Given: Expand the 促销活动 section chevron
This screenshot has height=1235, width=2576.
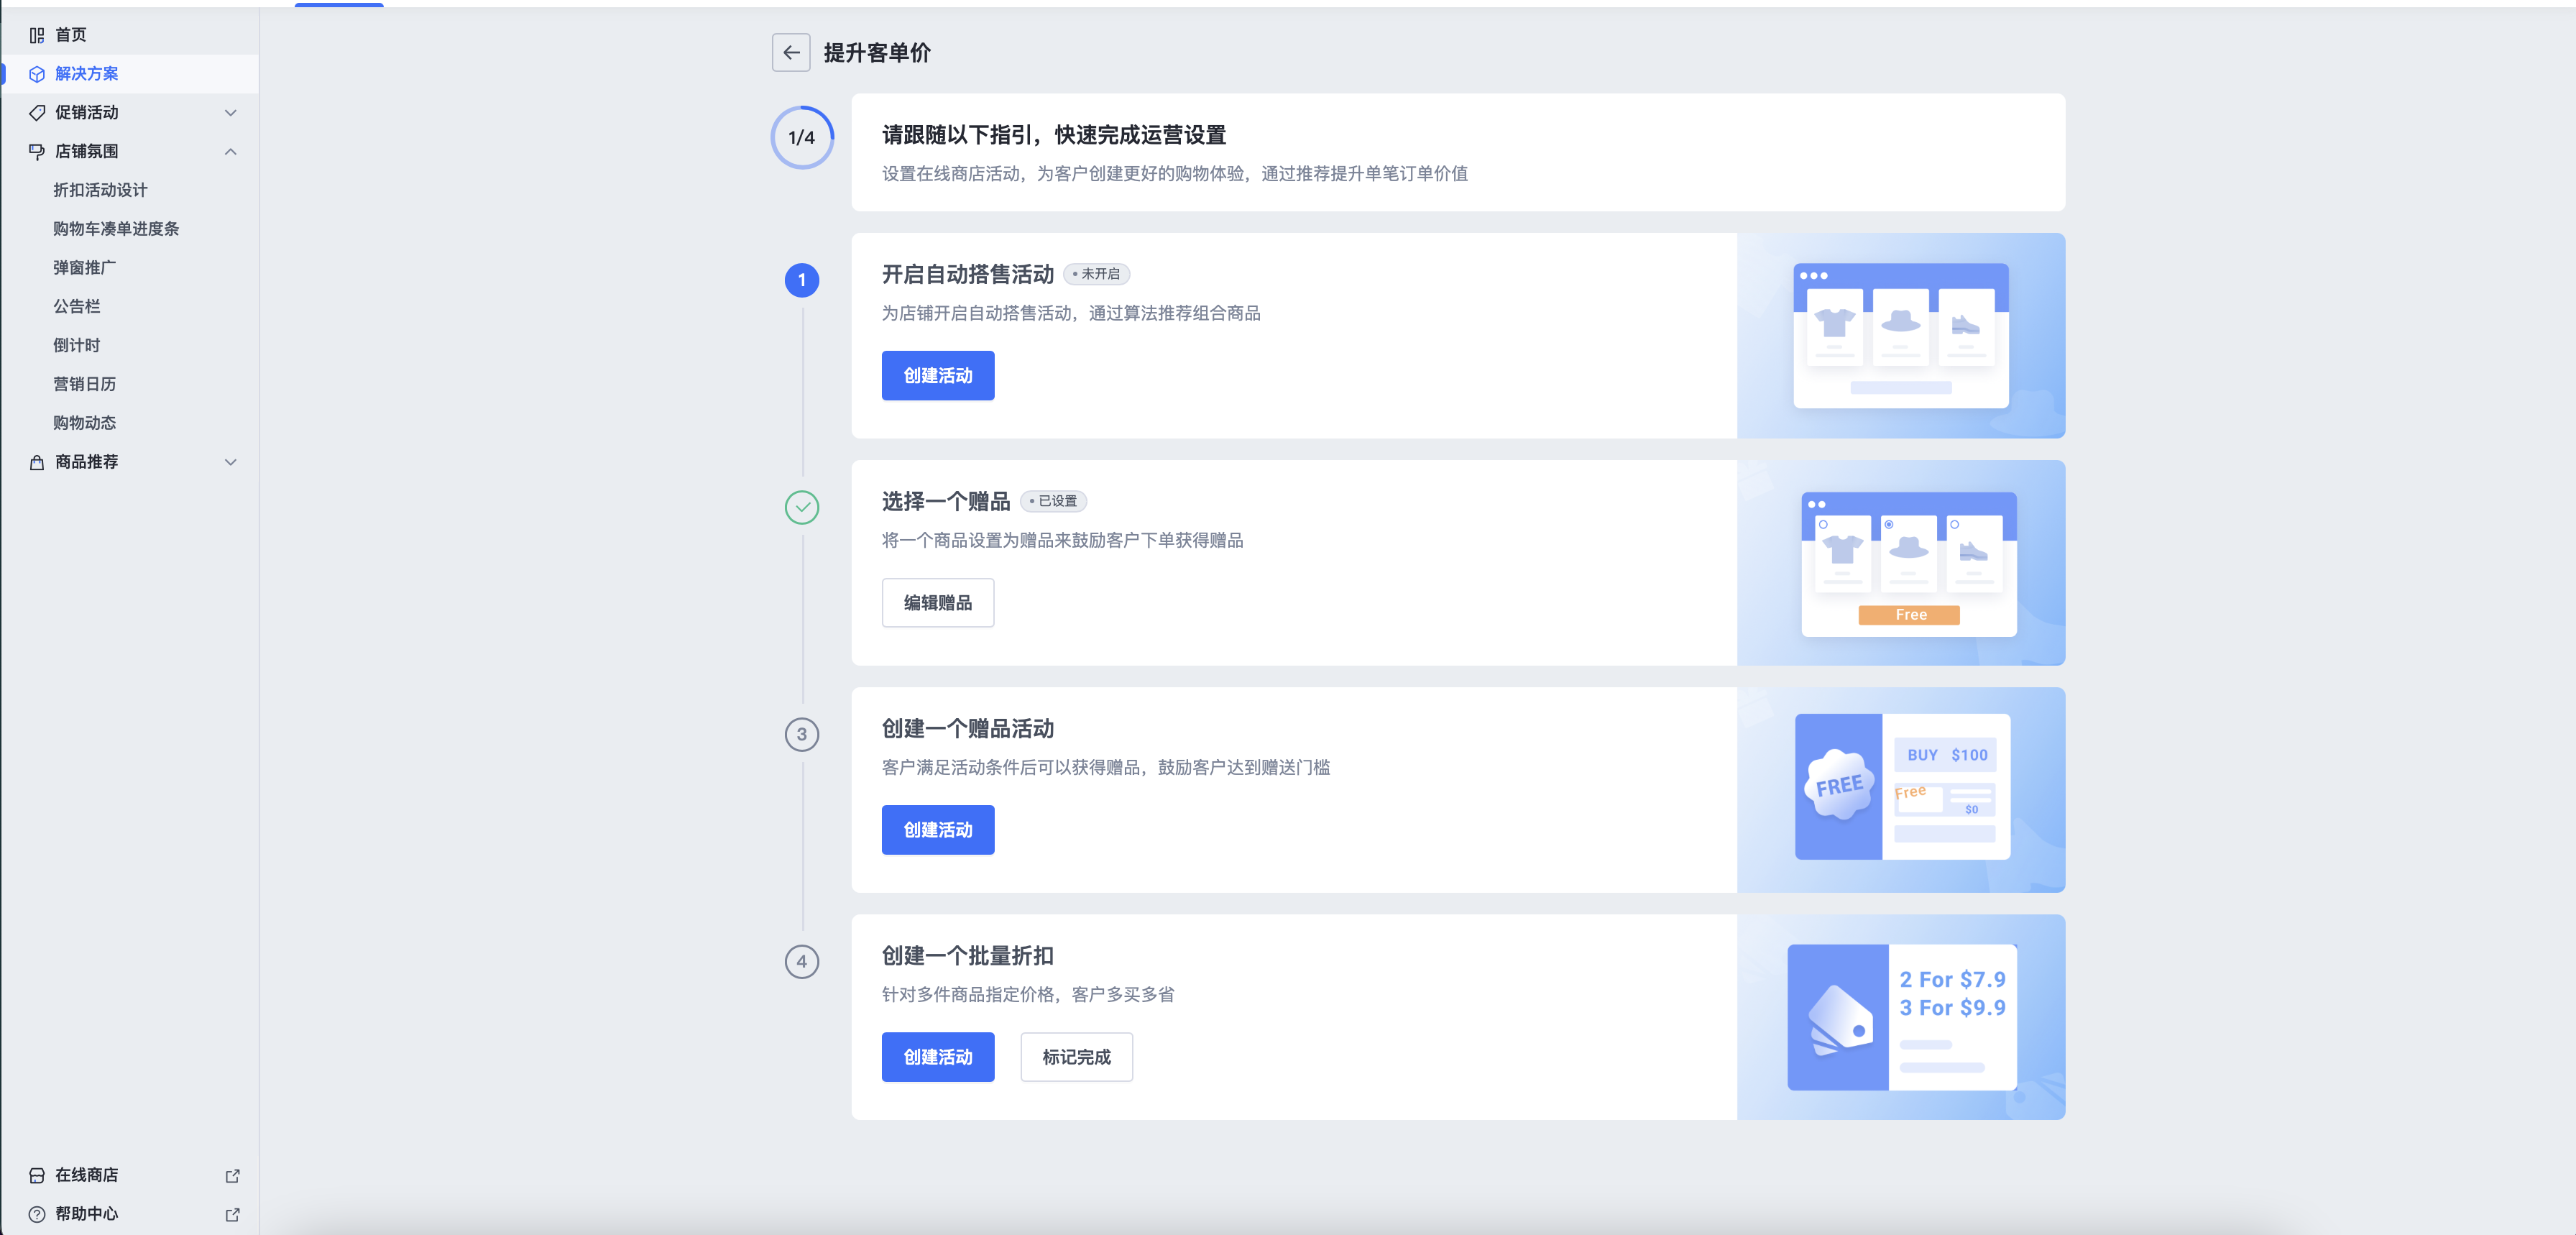Looking at the screenshot, I should [x=231, y=112].
